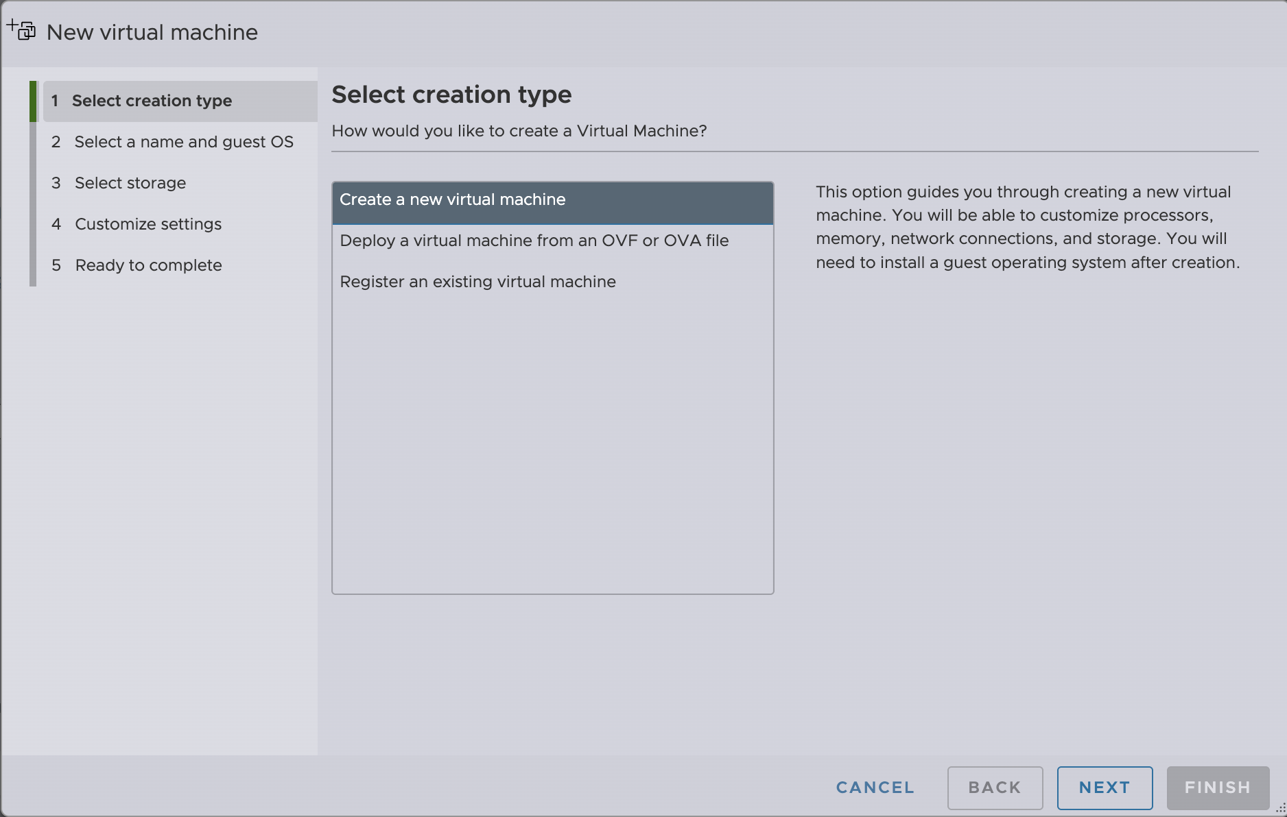Screen dimensions: 1287x817
Task: Click the number "4" step label
Action: pyautogui.click(x=56, y=224)
